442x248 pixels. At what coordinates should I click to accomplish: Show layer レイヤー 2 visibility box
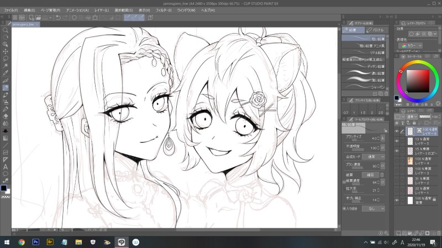[397, 181]
